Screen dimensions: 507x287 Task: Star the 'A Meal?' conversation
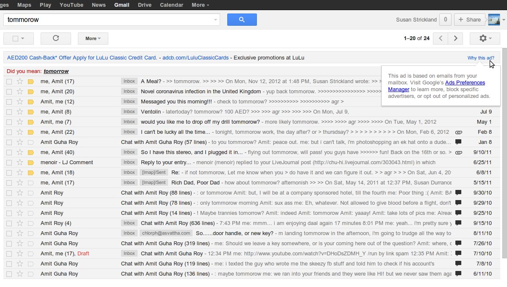pos(20,81)
